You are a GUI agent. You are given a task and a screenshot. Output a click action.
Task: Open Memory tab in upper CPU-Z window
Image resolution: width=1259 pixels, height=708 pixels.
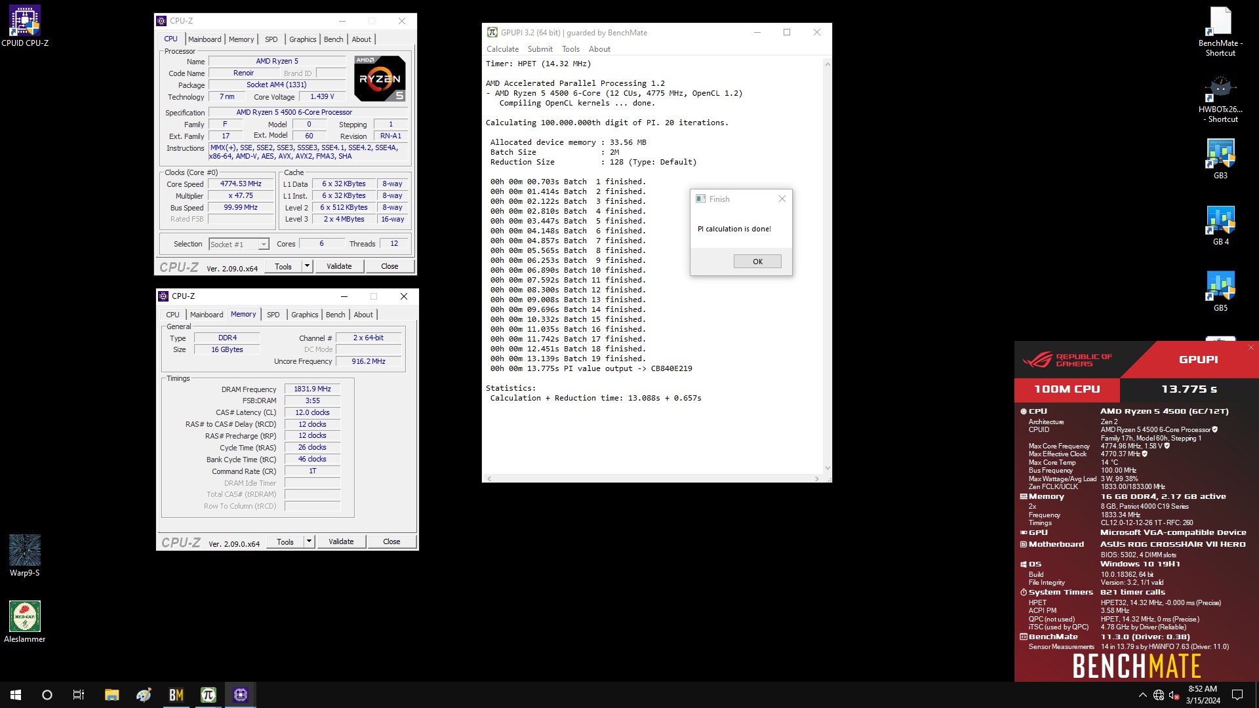pyautogui.click(x=241, y=39)
